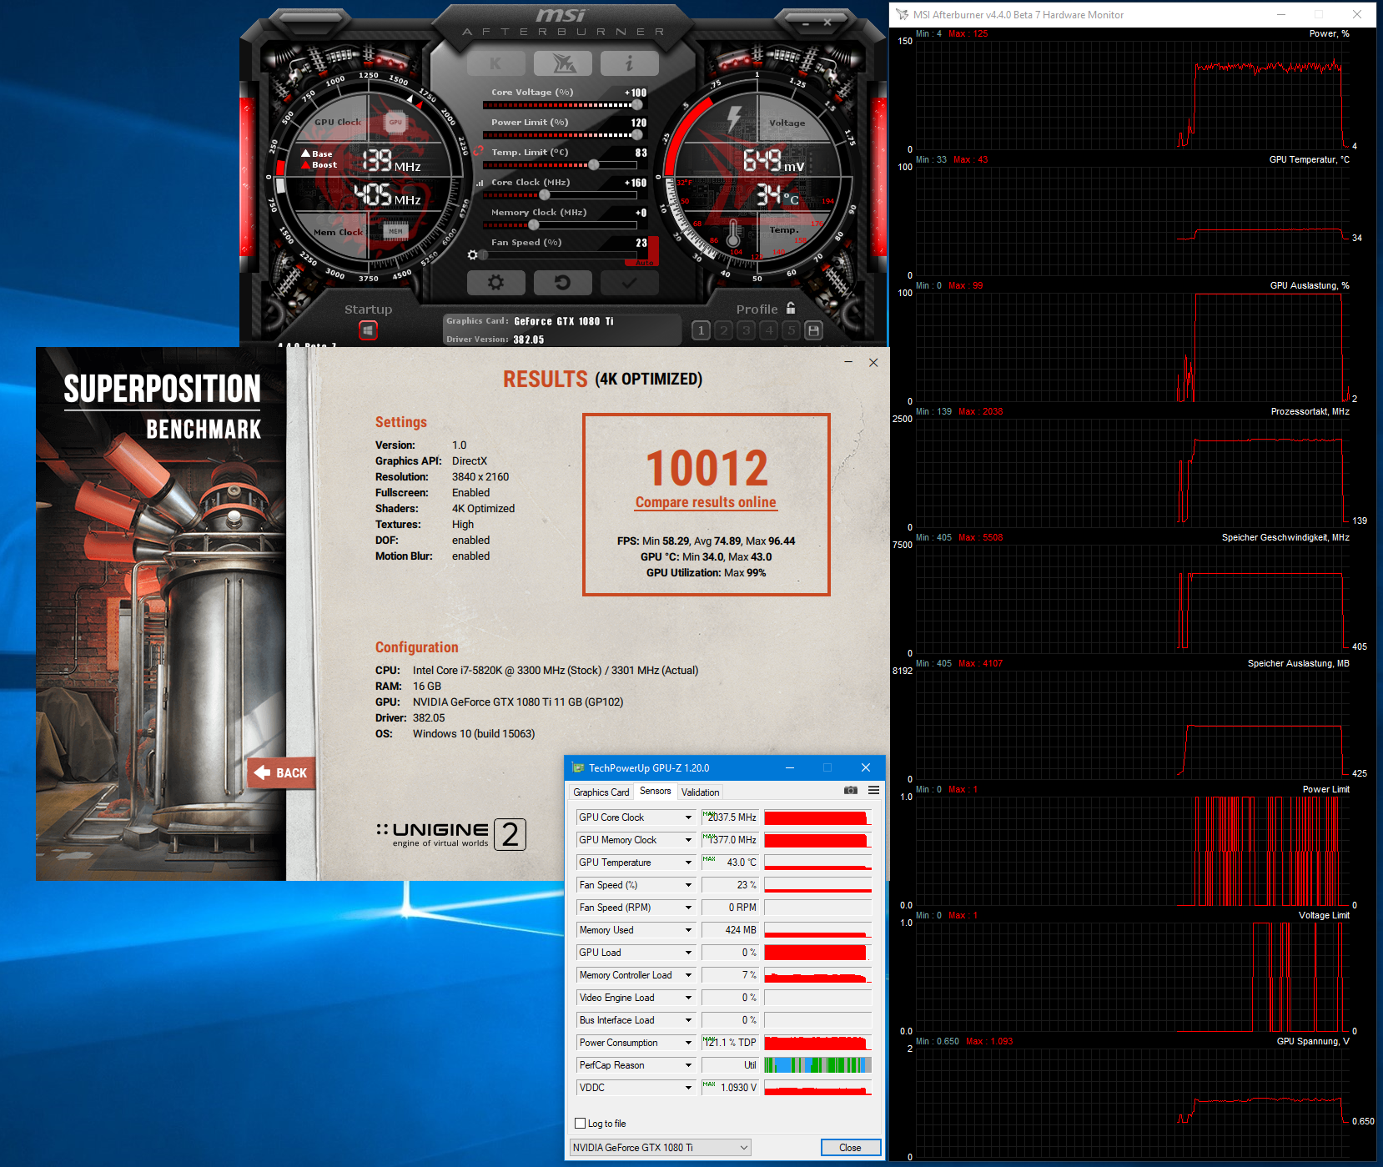Click the GPU Auslastung graph in Hardware Monitor

pos(1133,347)
